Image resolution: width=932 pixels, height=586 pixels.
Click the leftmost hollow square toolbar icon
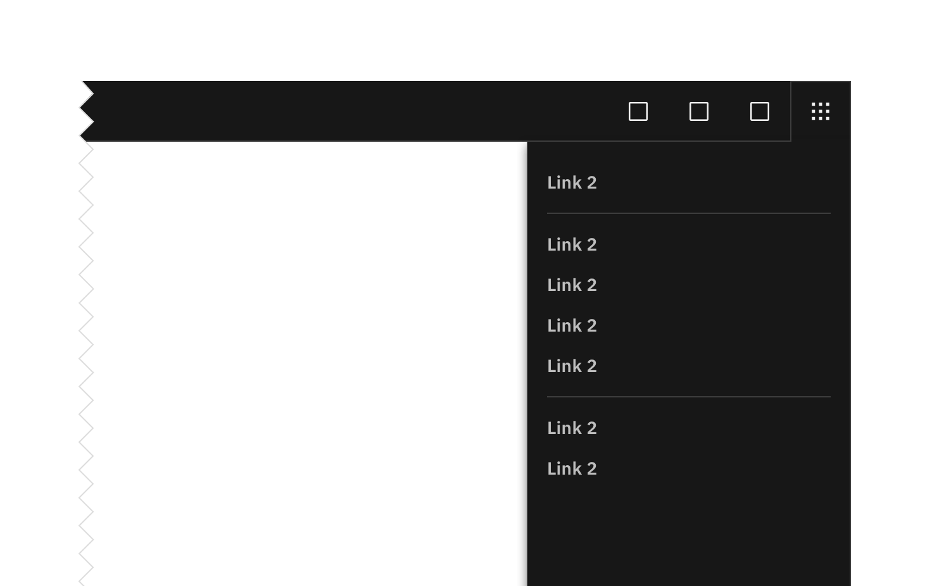638,111
